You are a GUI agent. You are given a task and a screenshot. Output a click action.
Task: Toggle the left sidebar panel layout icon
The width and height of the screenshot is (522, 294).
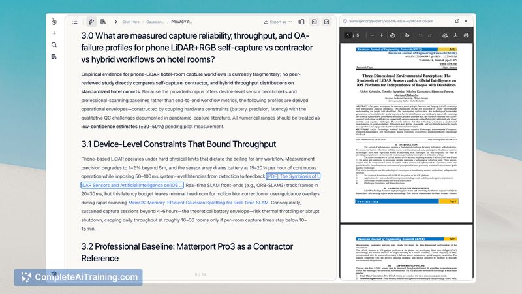coord(327,22)
